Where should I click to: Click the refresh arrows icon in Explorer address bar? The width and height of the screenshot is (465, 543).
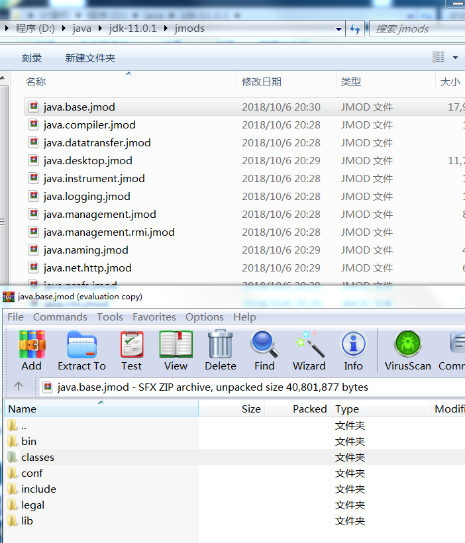click(355, 28)
